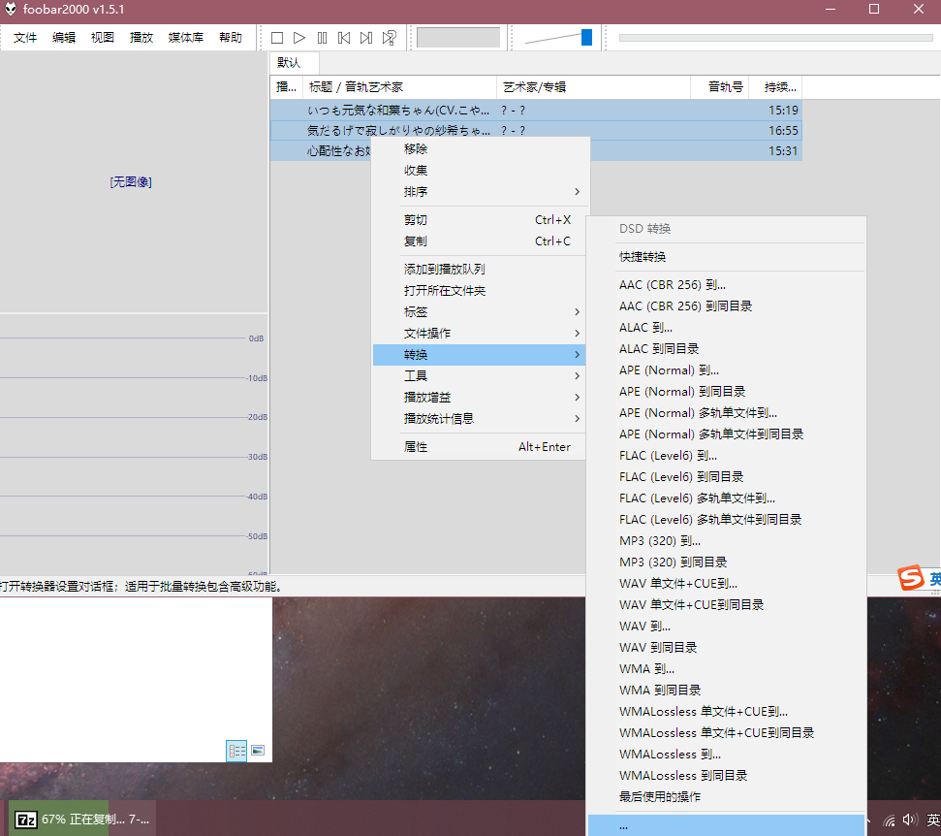The height and width of the screenshot is (836, 941).
Task: Convert with AAC (CBR 256) 到... preset
Action: (726, 285)
